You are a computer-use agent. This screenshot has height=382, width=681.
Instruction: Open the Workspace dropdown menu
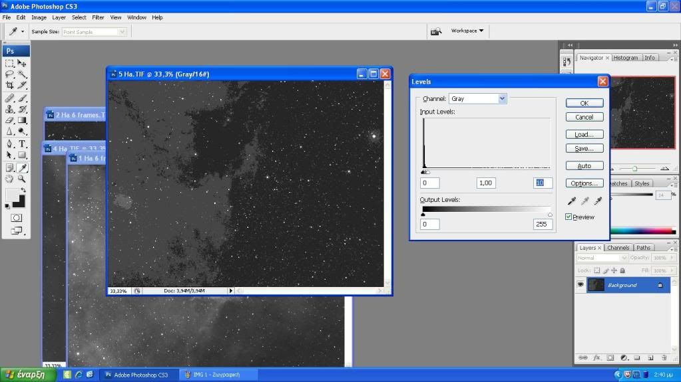pyautogui.click(x=467, y=31)
